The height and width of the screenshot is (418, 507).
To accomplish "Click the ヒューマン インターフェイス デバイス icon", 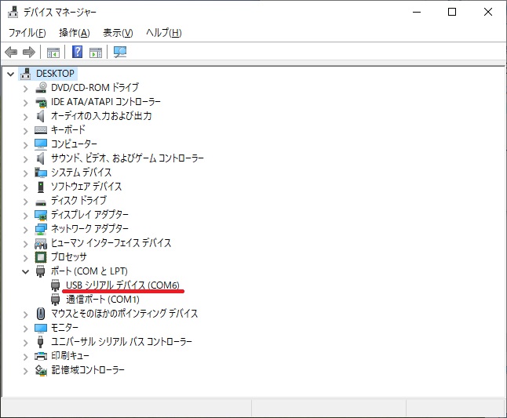I will (x=41, y=244).
